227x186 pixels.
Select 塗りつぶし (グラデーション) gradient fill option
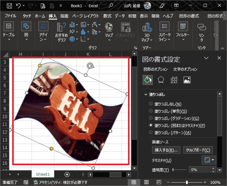pyautogui.click(x=151, y=118)
